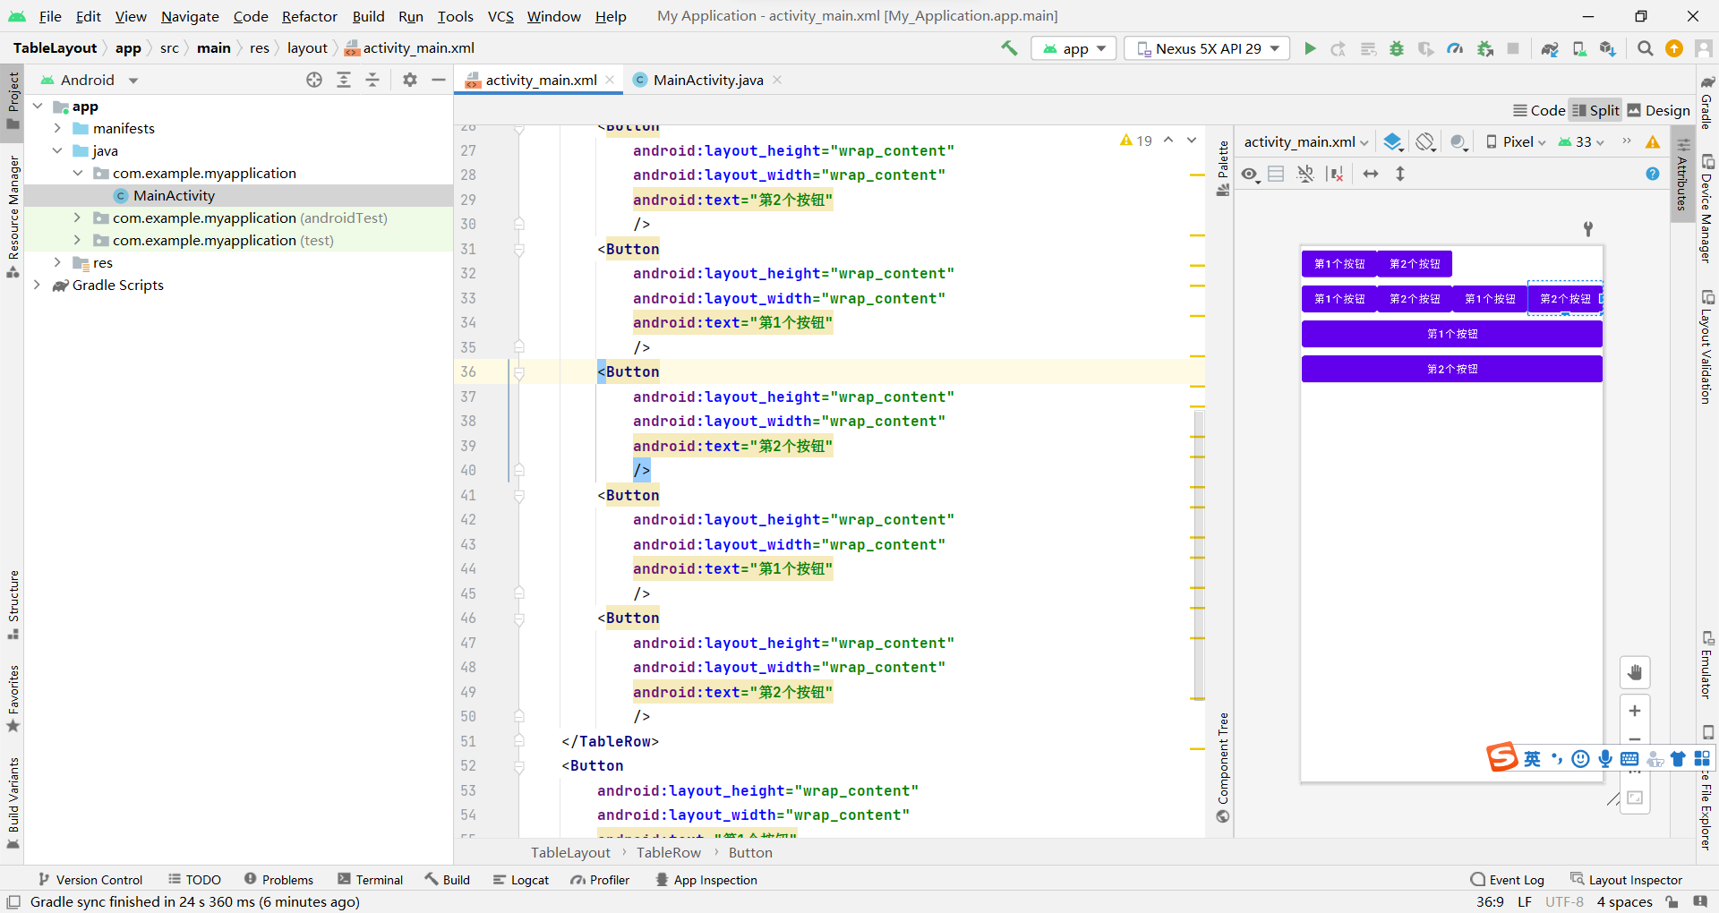Run the app with the green play icon
Viewport: 1719px width, 913px height.
[x=1310, y=48]
